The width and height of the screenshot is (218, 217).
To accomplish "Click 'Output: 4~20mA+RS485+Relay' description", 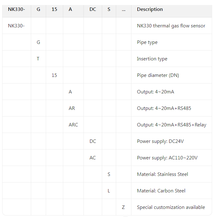I will click(x=172, y=125).
